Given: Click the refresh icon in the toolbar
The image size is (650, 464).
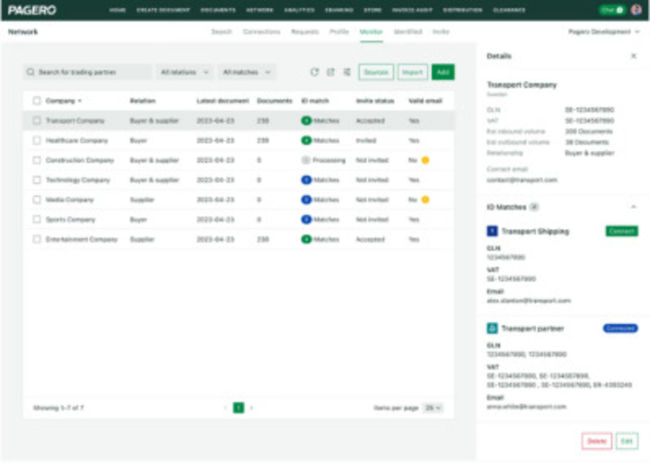Looking at the screenshot, I should pos(315,72).
